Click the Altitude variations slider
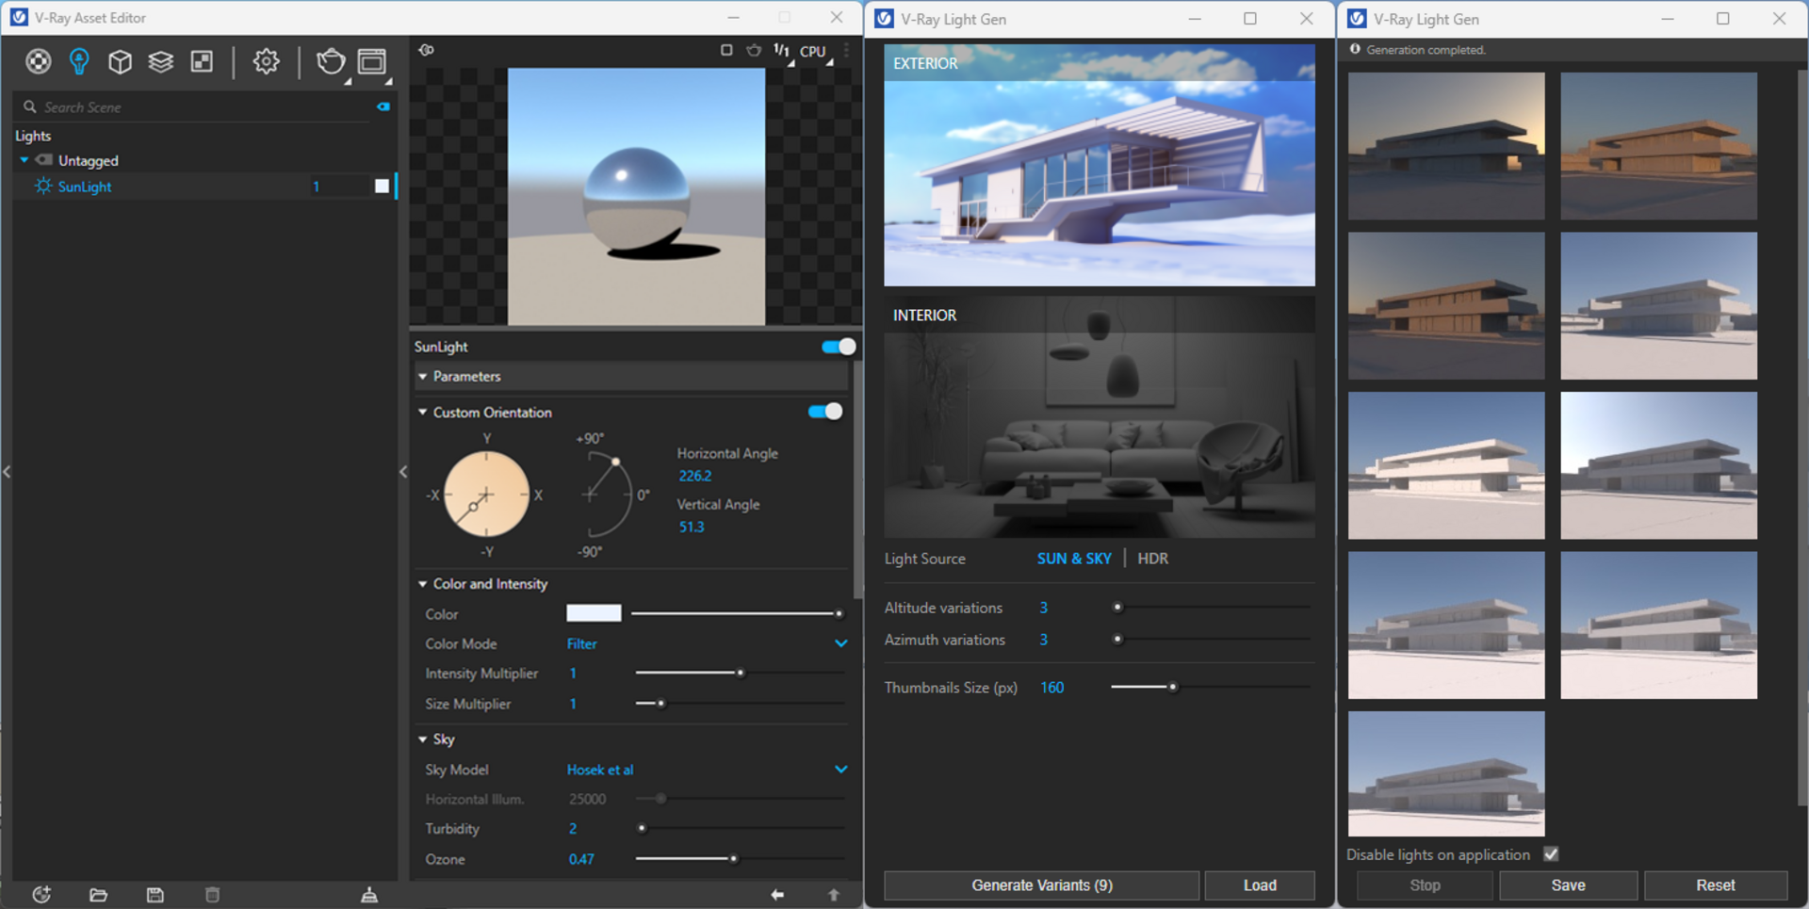This screenshot has height=909, width=1809. point(1213,608)
